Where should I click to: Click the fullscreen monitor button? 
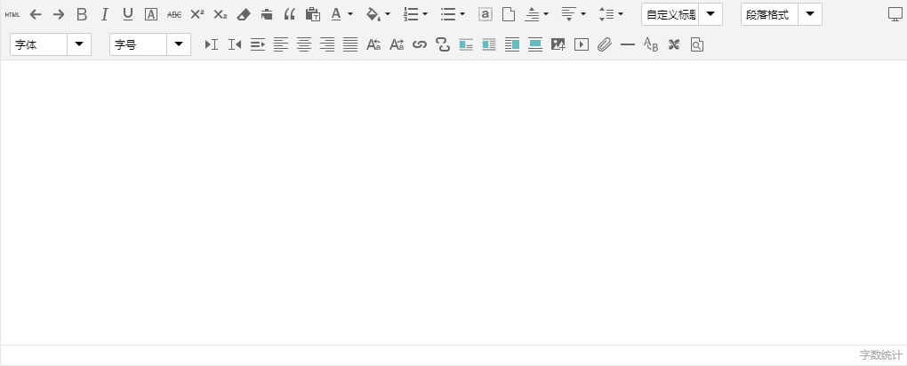point(895,14)
